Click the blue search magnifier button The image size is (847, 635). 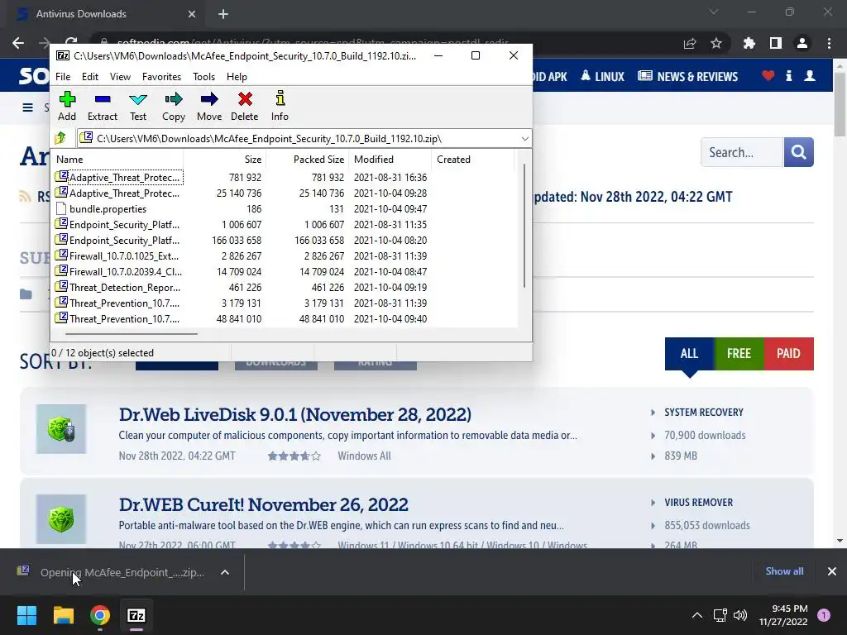pyautogui.click(x=798, y=152)
